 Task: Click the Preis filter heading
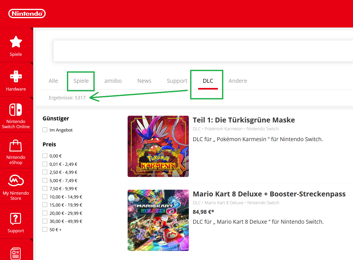click(x=49, y=144)
